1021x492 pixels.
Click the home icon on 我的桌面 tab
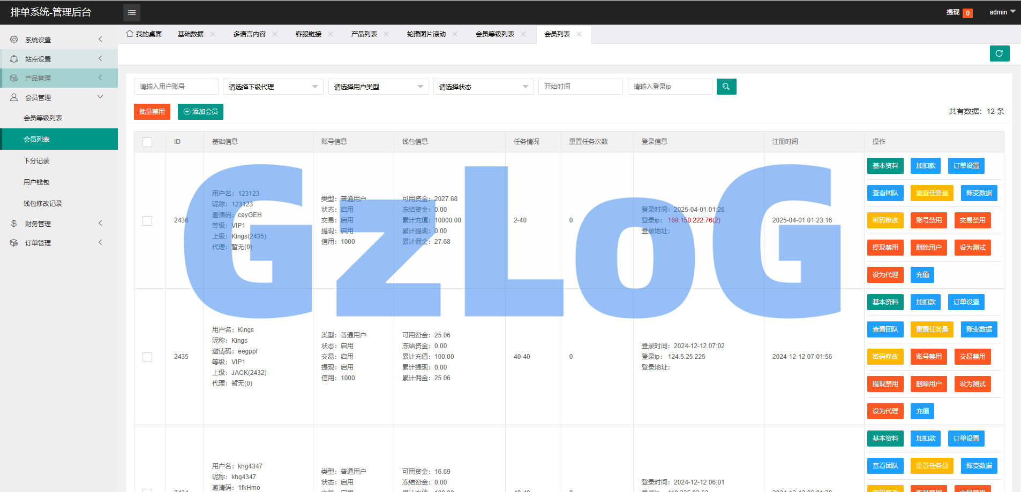pos(130,34)
